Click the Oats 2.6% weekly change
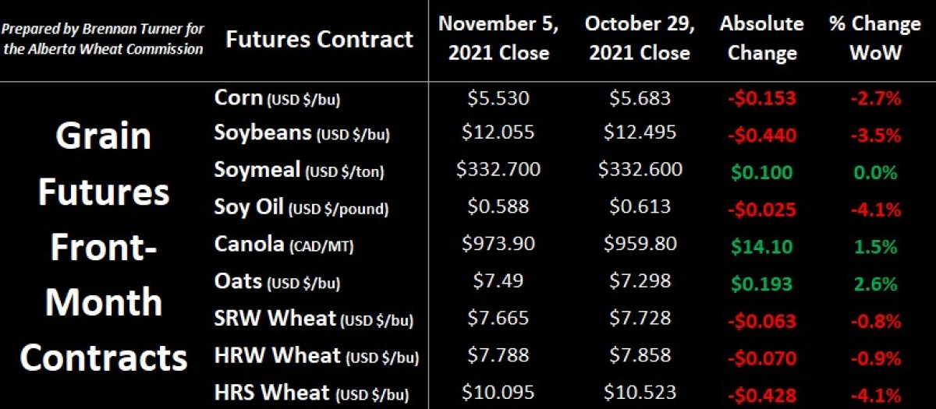 point(875,284)
